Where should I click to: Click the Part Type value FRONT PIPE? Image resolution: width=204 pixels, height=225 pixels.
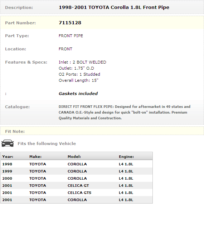click(x=71, y=36)
